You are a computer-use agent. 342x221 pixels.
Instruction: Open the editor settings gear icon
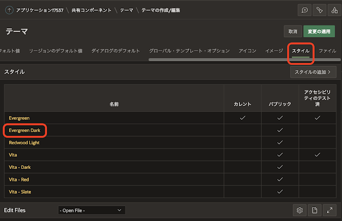[300, 210]
